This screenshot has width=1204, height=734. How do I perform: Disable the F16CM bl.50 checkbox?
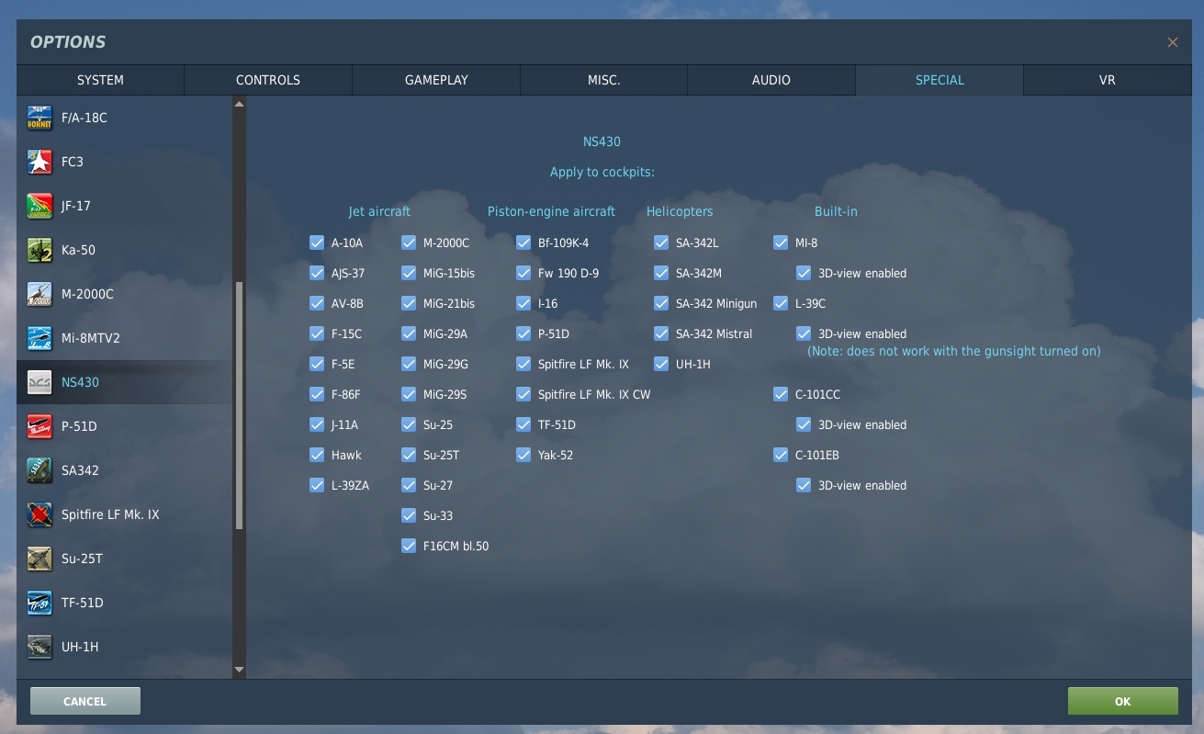[x=409, y=546]
